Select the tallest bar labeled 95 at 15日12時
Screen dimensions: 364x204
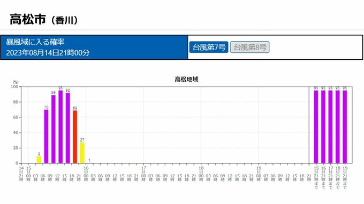60,127
